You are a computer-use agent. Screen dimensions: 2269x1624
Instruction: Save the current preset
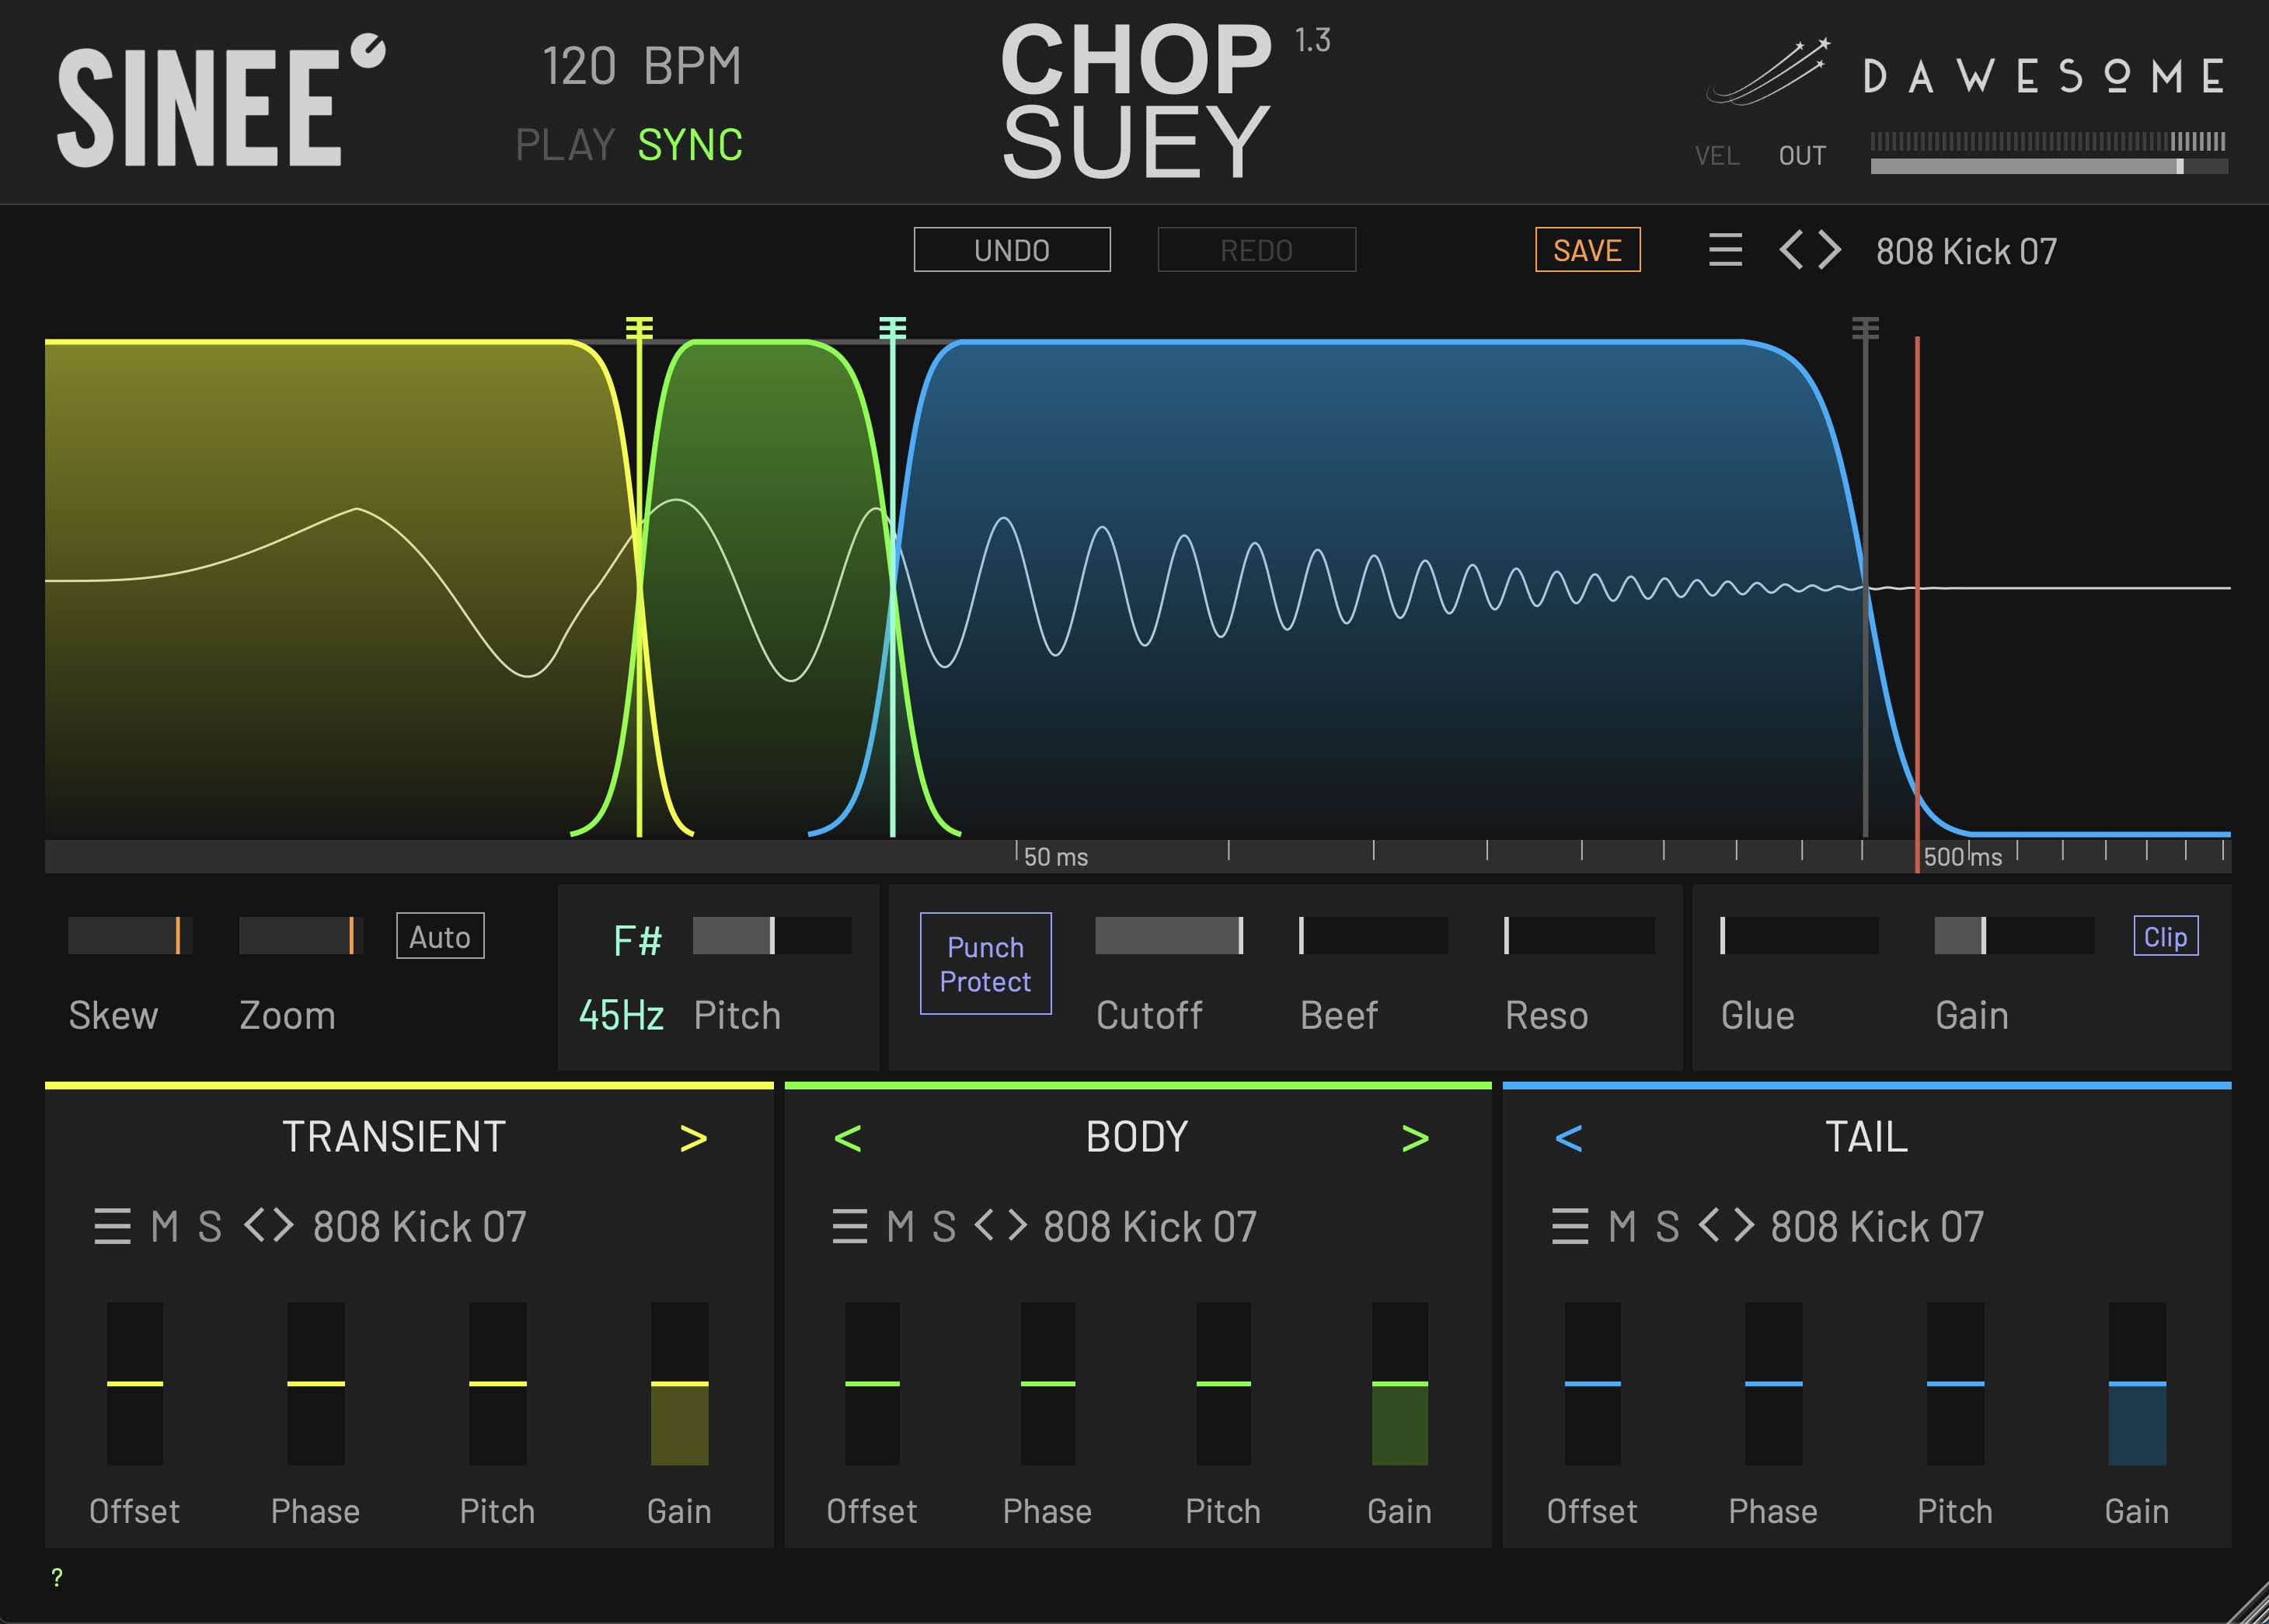click(1588, 249)
